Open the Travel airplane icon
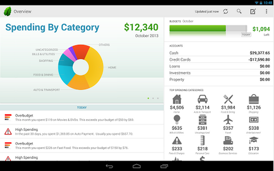Viewport: 274px width, 171px height. pos(228,120)
